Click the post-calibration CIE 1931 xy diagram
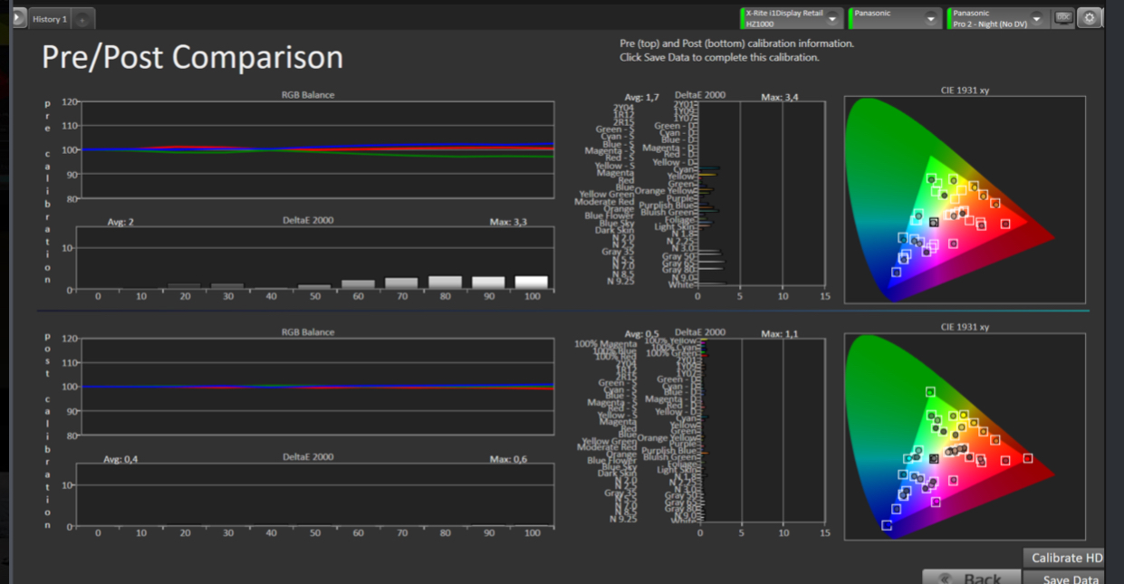 point(965,437)
